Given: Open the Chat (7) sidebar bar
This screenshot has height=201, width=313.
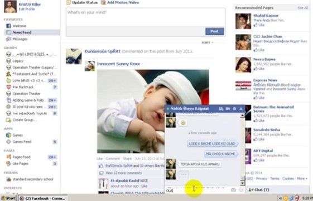Looking at the screenshot, I should click(x=278, y=190).
